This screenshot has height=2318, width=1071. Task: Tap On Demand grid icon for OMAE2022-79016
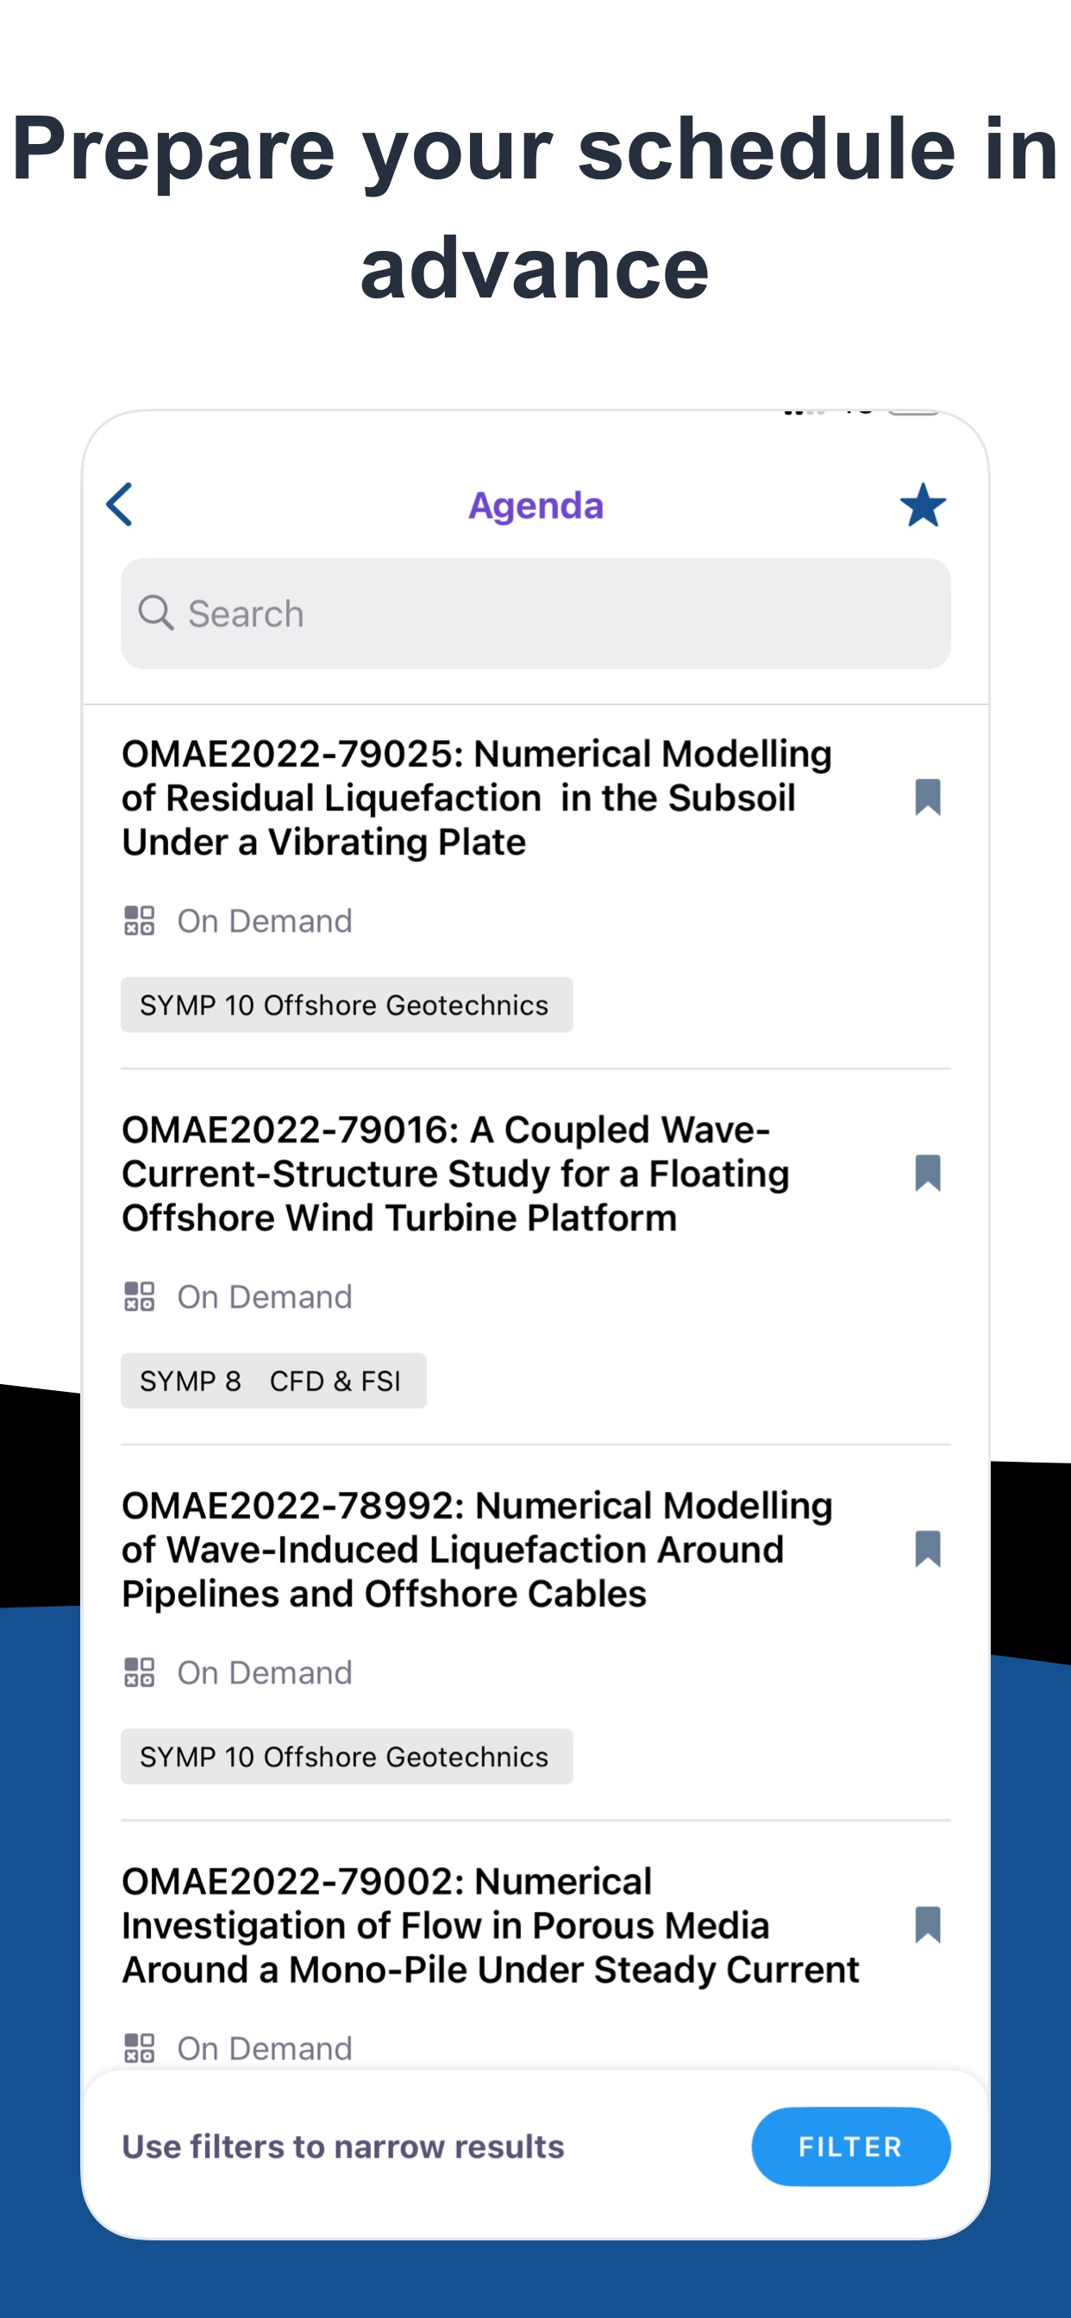140,1297
